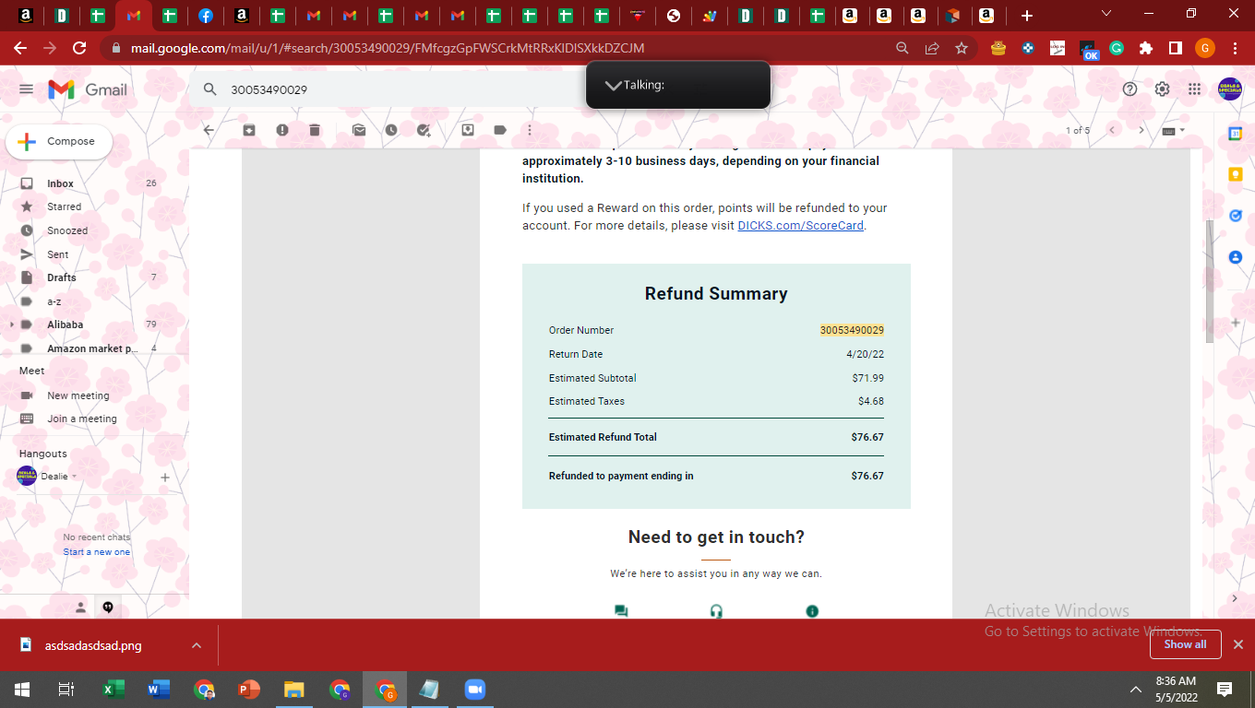The height and width of the screenshot is (708, 1255).
Task: Open the Labels icon in toolbar
Action: [500, 130]
